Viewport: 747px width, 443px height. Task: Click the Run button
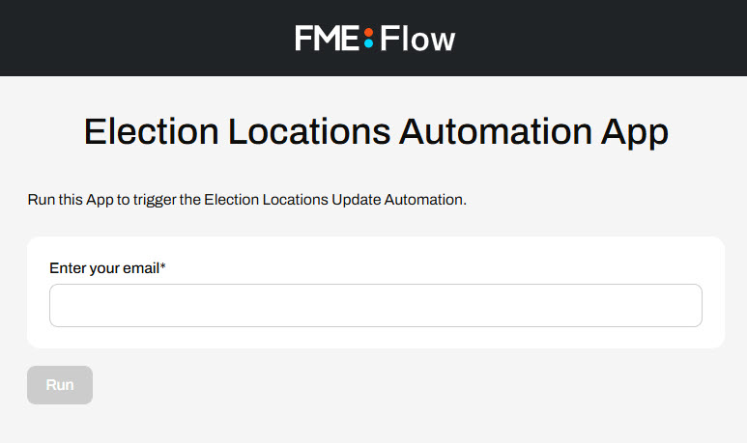pyautogui.click(x=60, y=385)
